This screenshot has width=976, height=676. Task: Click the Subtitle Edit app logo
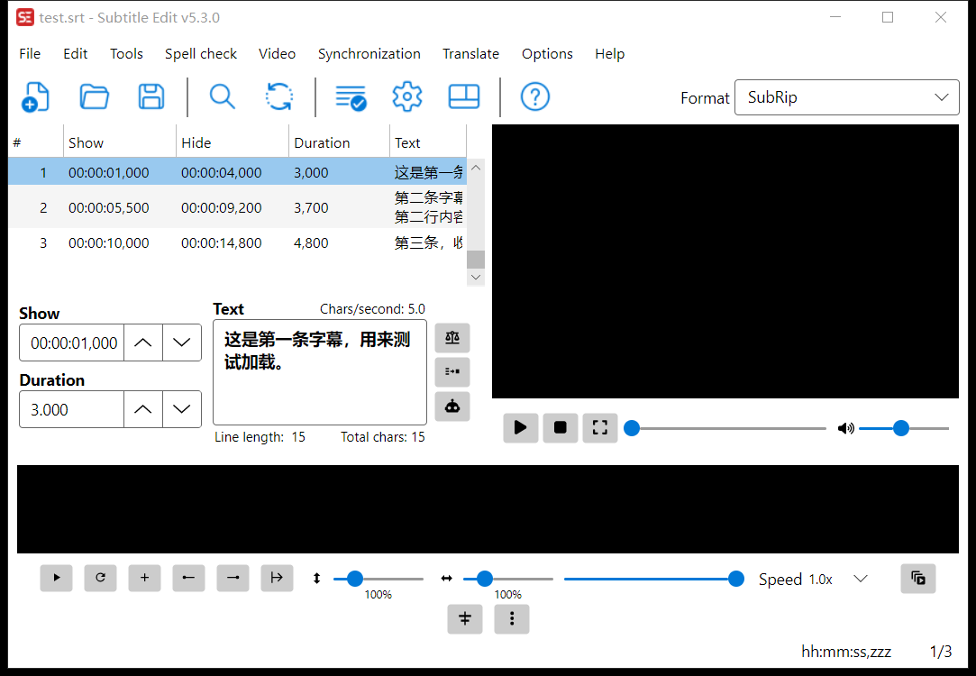click(x=25, y=17)
